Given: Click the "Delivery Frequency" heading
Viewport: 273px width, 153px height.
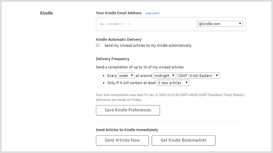Looking at the screenshot, I should [113, 59].
